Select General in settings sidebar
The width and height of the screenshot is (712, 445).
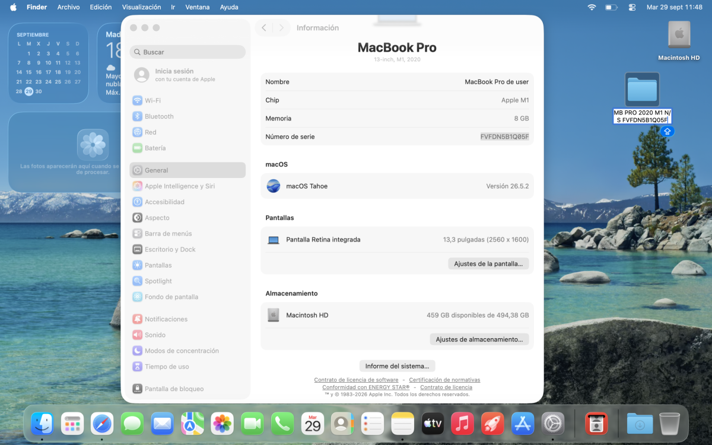click(187, 170)
